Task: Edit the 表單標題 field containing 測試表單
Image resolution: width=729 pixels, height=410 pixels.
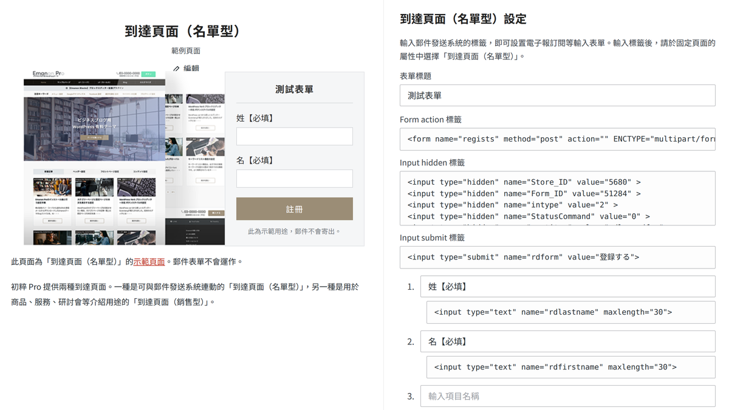Action: (557, 95)
